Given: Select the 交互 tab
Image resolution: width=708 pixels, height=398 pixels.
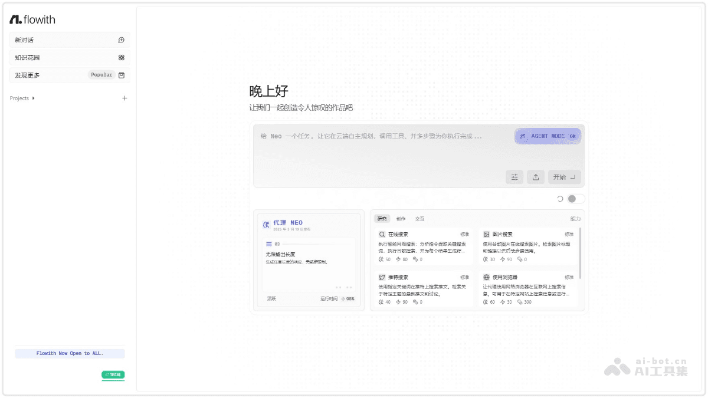Looking at the screenshot, I should (x=420, y=219).
